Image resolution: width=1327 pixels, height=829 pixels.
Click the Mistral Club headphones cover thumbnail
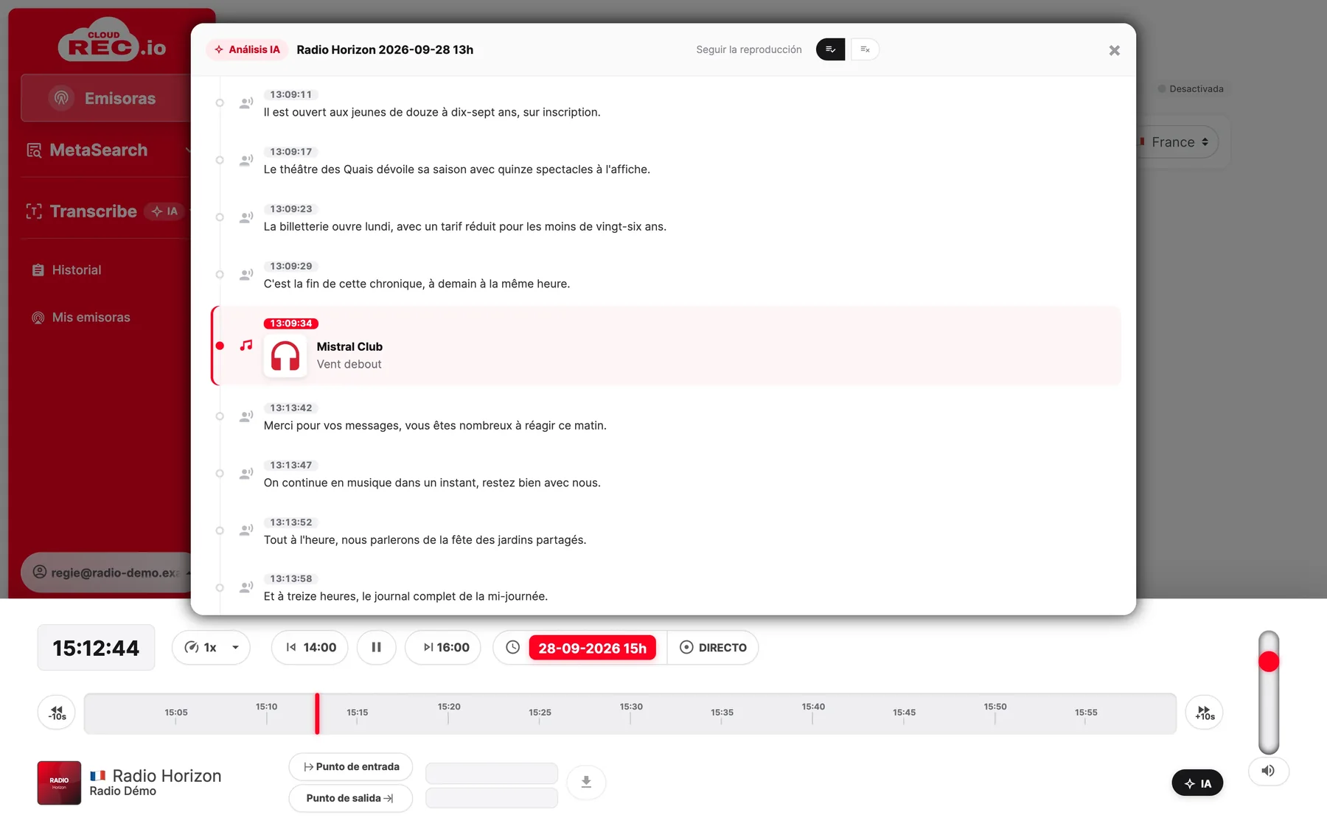[285, 356]
